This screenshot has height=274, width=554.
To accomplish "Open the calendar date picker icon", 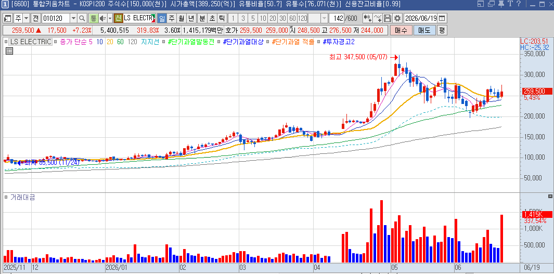I will click(x=442, y=18).
